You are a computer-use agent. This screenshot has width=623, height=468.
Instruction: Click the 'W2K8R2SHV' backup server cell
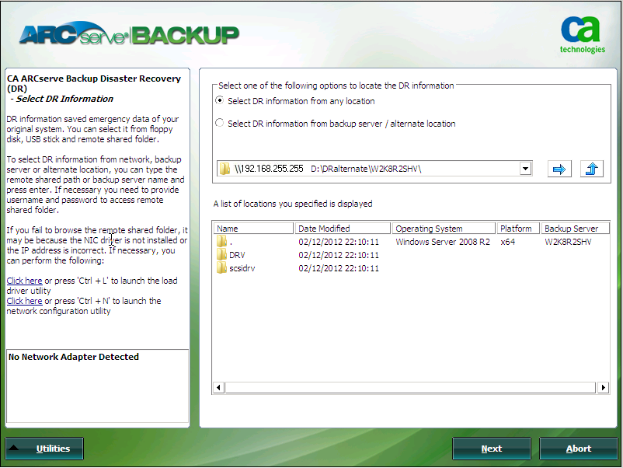pyautogui.click(x=568, y=242)
